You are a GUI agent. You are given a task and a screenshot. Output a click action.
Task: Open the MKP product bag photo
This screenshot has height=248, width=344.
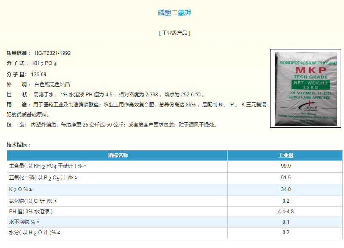click(x=305, y=88)
